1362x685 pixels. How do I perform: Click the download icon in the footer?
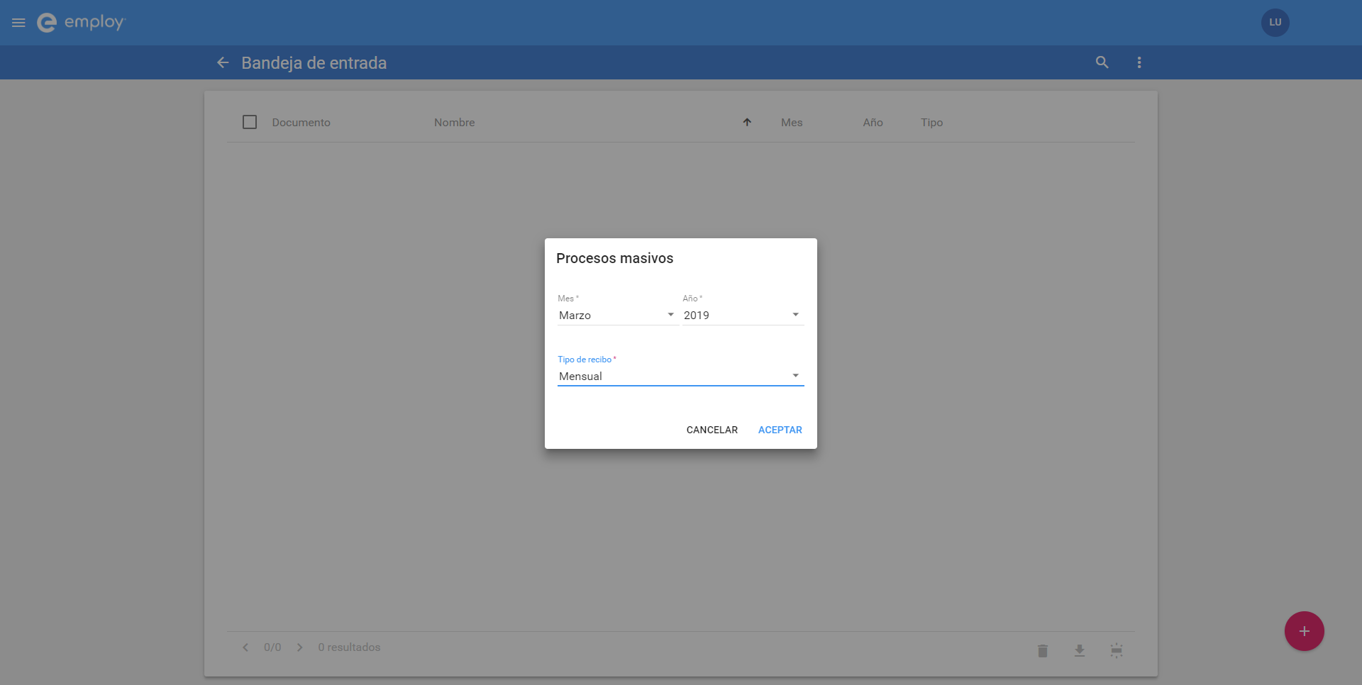tap(1079, 650)
